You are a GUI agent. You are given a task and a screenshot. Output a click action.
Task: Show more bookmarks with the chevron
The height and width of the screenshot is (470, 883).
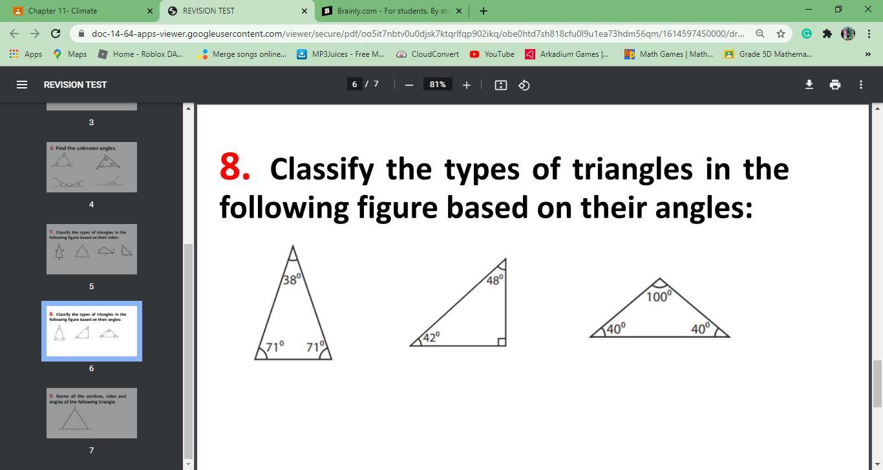pos(867,54)
